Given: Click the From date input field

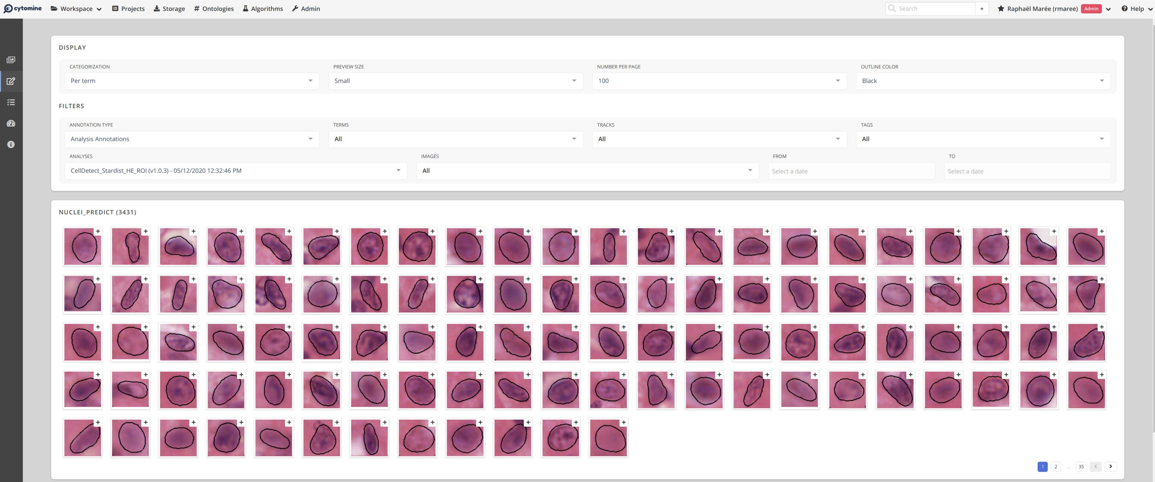Looking at the screenshot, I should pos(850,171).
